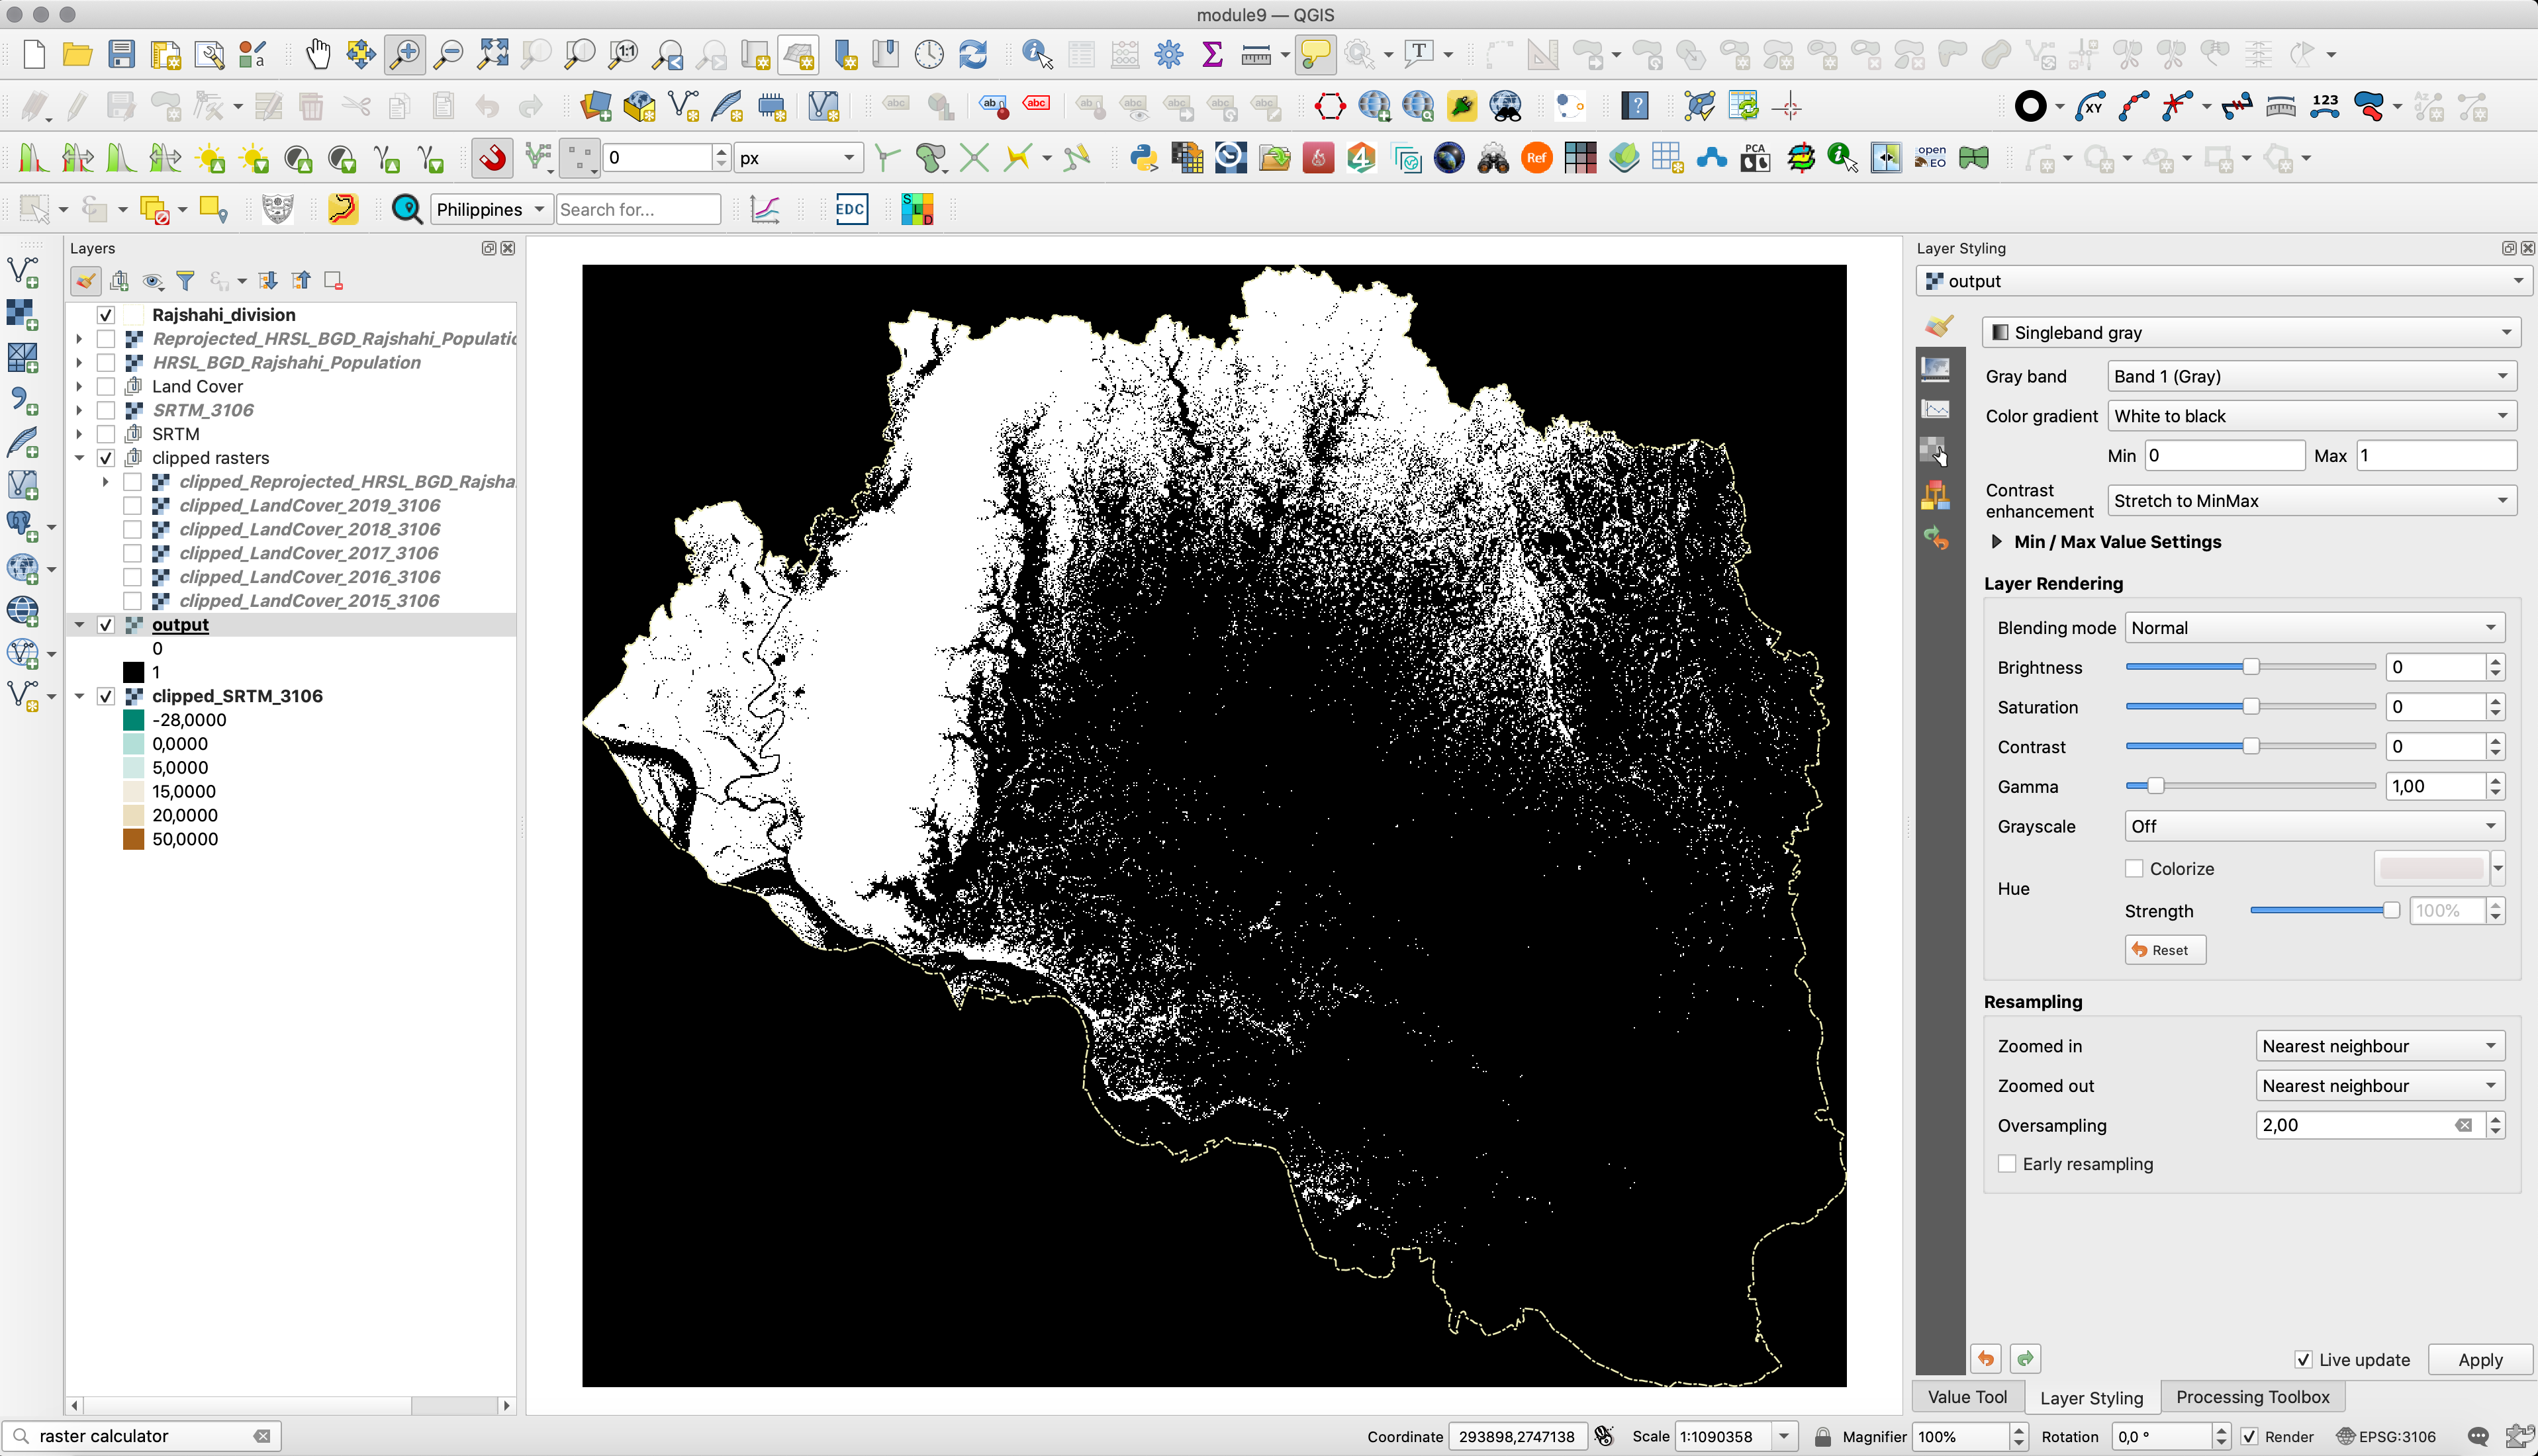Click the Apply button

point(2477,1358)
